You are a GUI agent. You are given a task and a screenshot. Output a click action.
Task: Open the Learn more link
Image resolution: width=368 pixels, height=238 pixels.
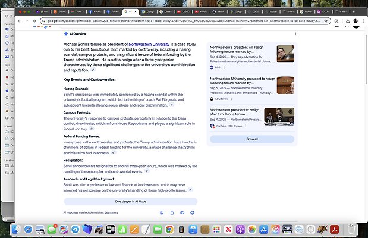pos(111,212)
